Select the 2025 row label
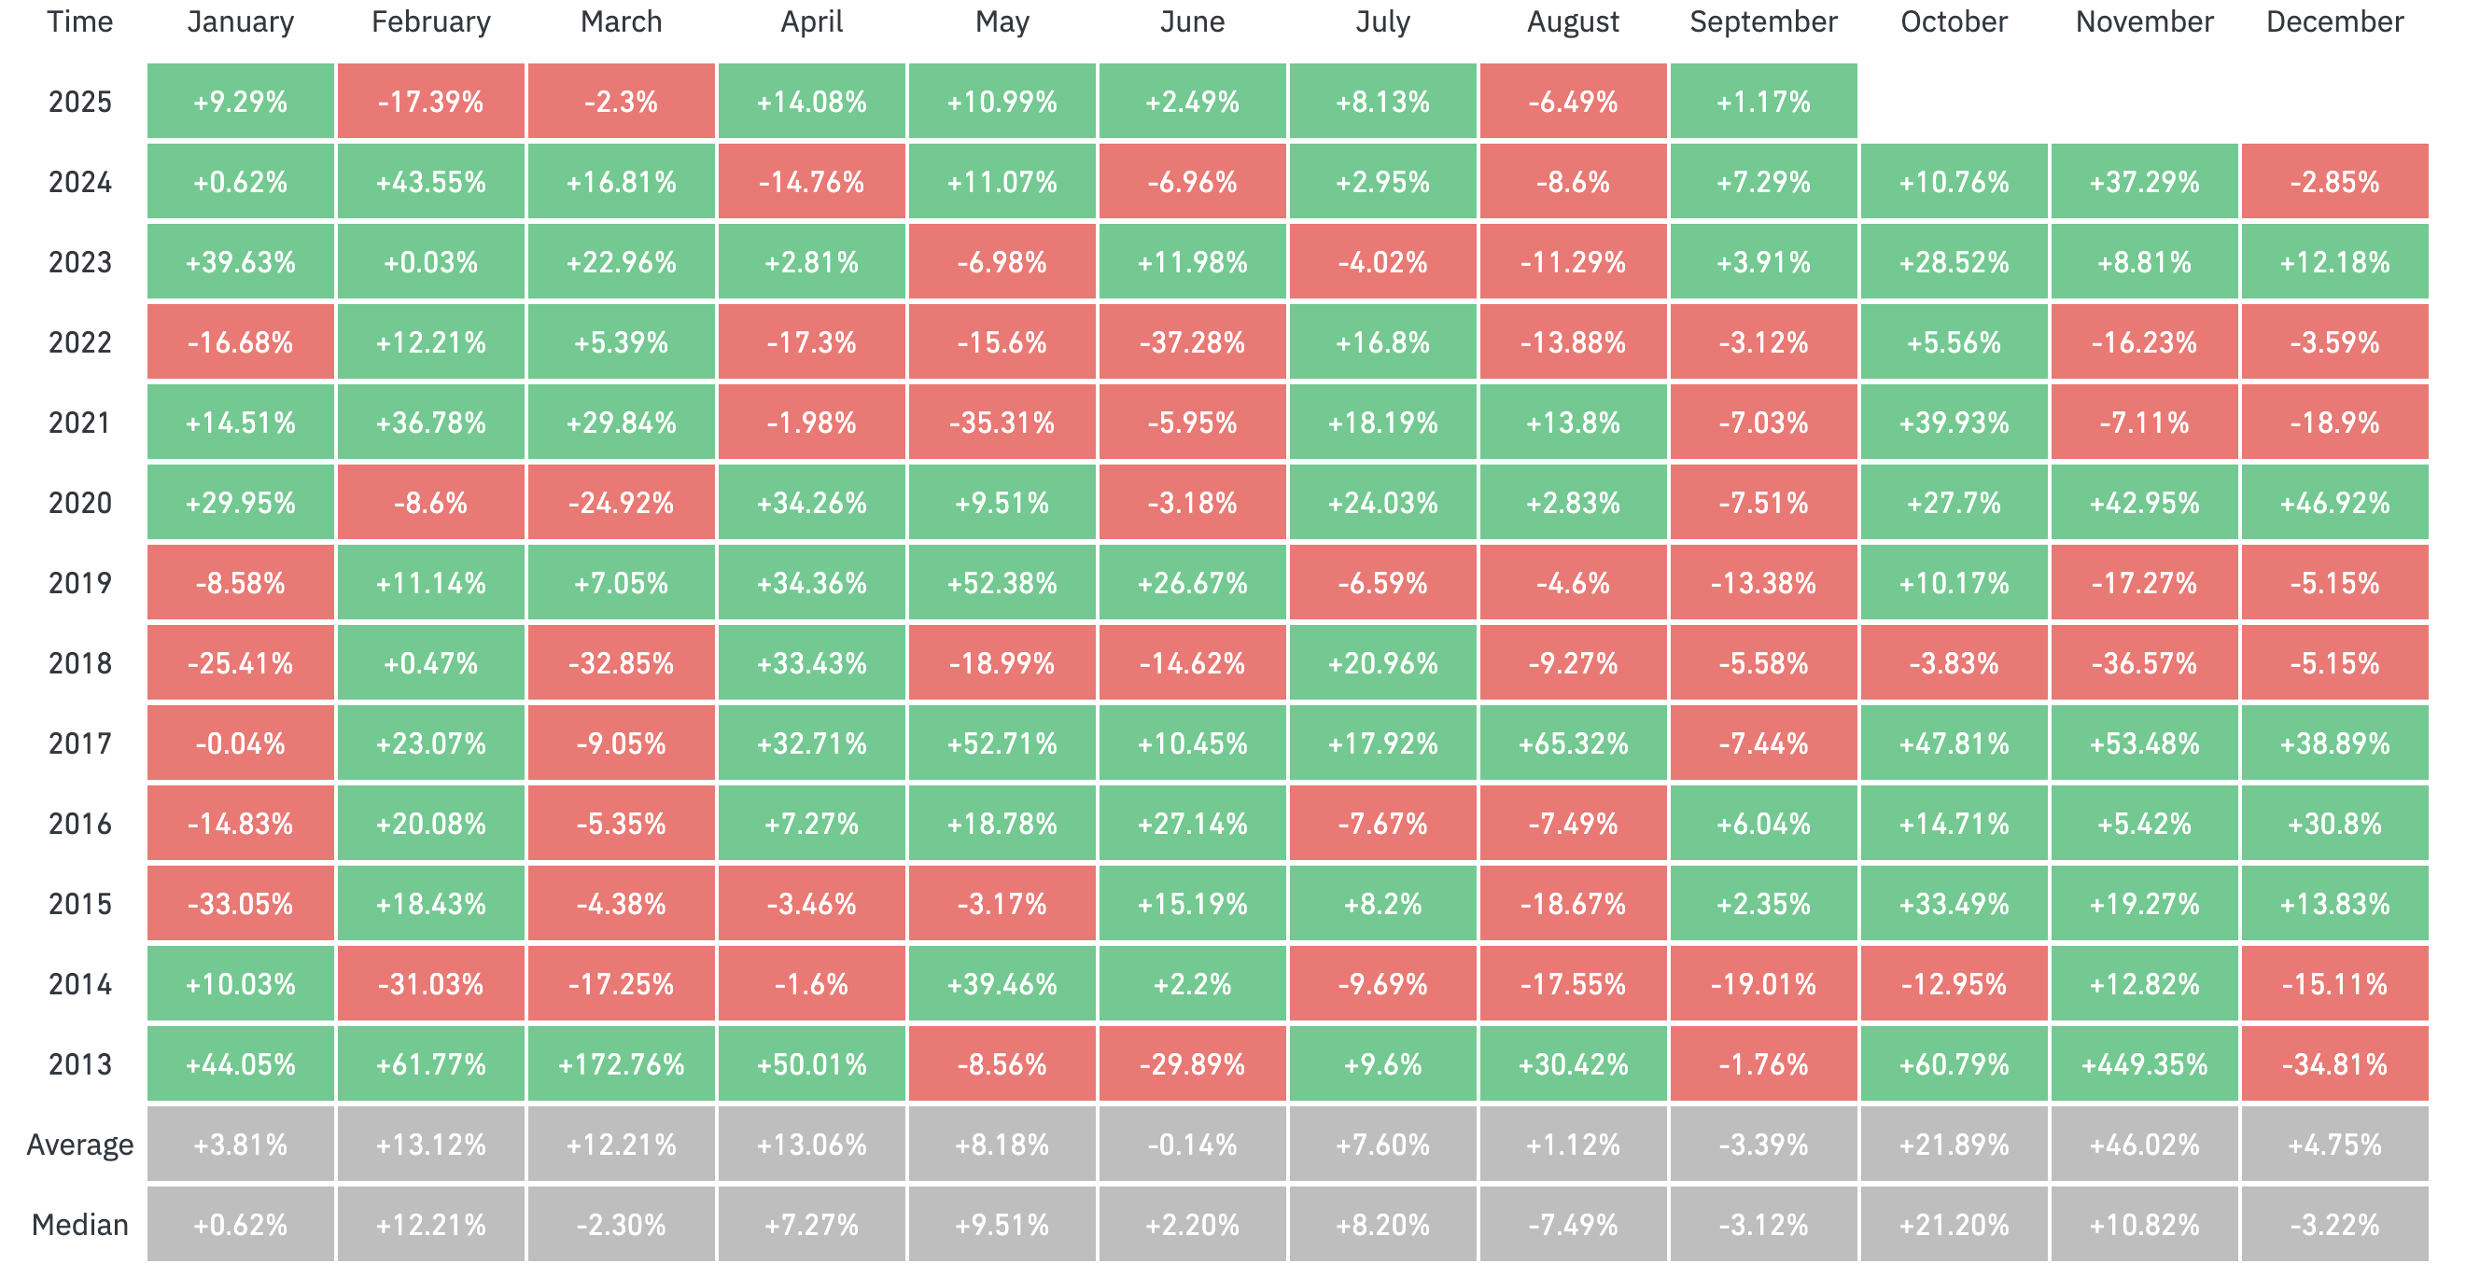 click(x=79, y=102)
